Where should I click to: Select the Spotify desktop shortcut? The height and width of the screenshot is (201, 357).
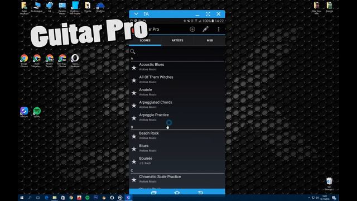point(37,112)
